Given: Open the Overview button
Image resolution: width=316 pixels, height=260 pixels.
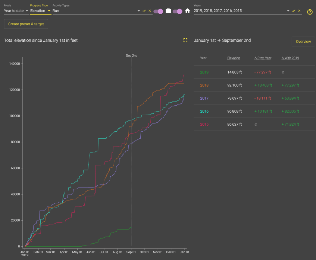Looking at the screenshot, I should (303, 42).
